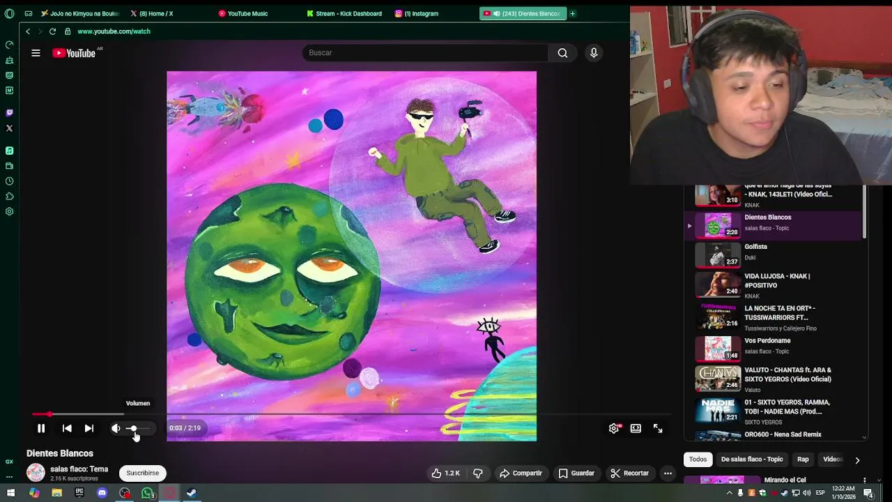Image resolution: width=892 pixels, height=502 pixels.
Task: Select the Todos filter chip
Action: pos(698,459)
